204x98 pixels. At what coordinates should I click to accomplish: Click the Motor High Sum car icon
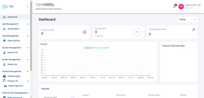tap(5, 86)
